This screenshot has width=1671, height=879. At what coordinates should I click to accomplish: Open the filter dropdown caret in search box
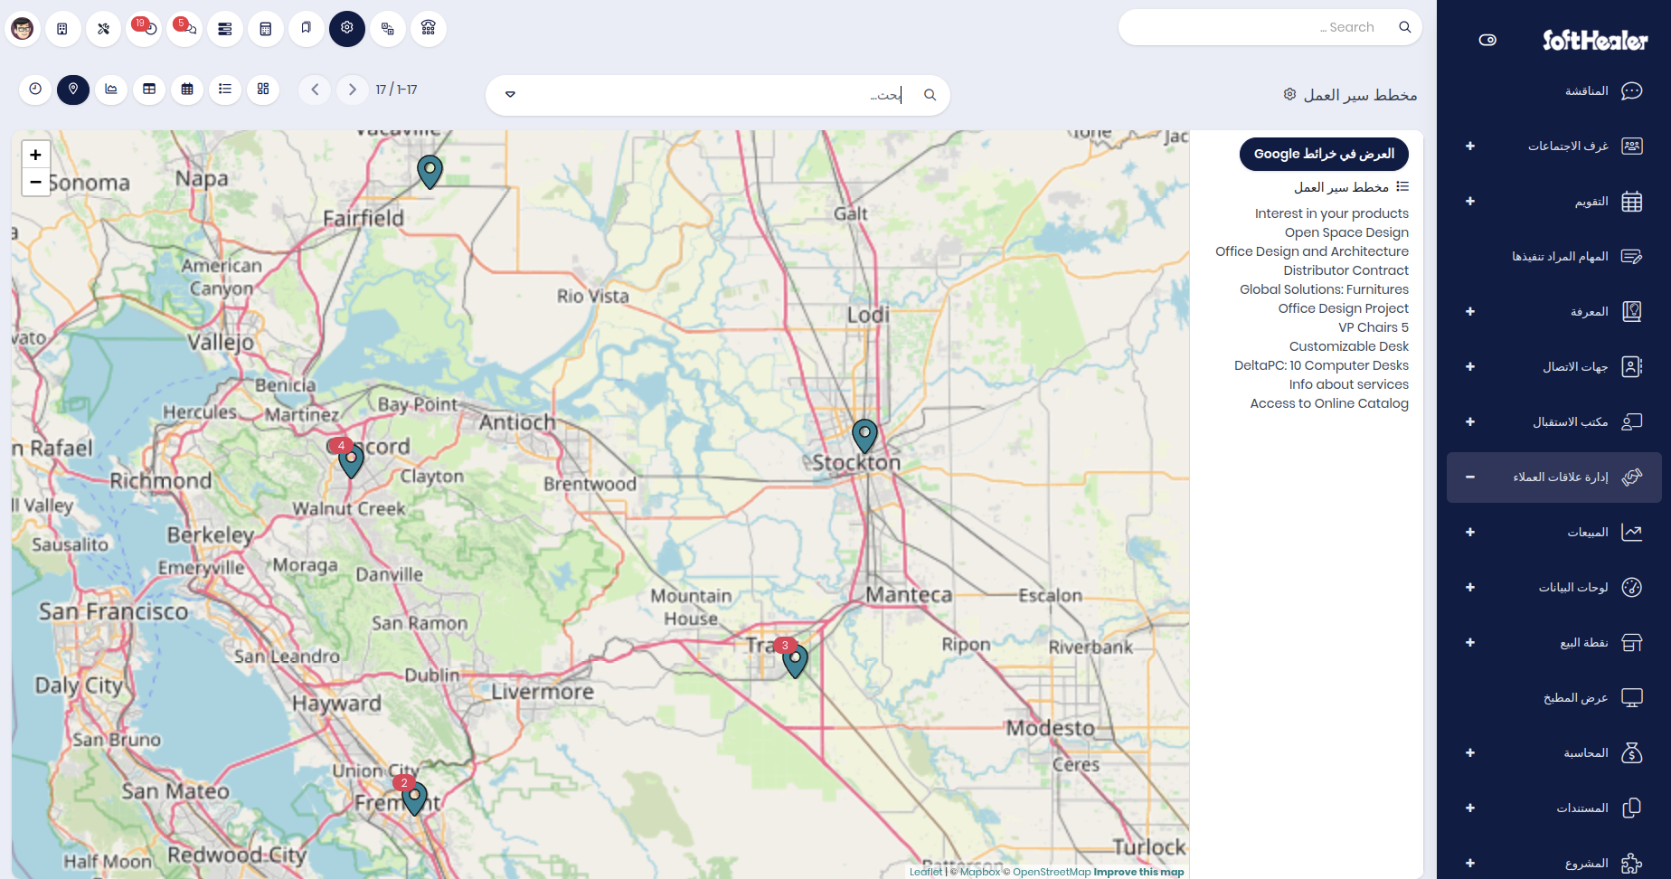pyautogui.click(x=510, y=95)
